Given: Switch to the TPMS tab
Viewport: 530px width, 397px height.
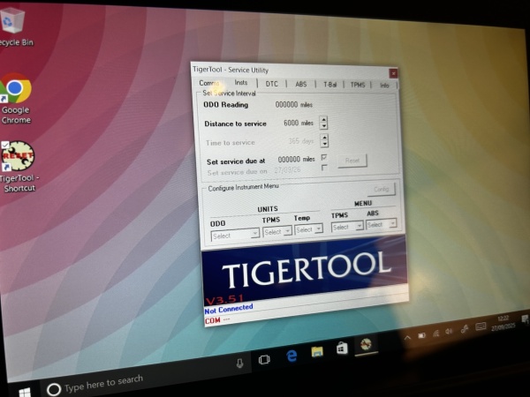Looking at the screenshot, I should click(x=358, y=85).
